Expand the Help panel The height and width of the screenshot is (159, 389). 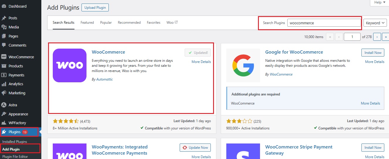(x=380, y=2)
